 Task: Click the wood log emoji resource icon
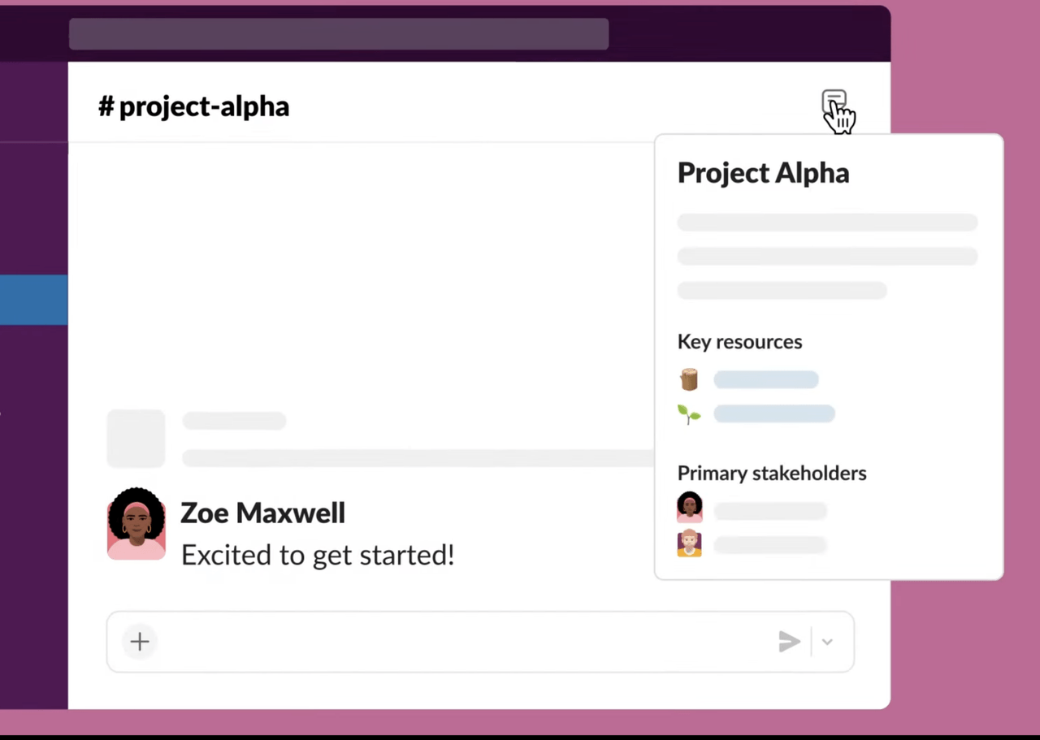click(689, 379)
